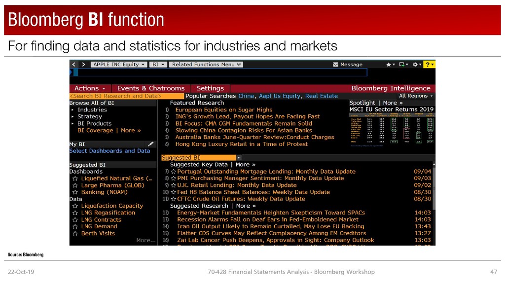Image resolution: width=505 pixels, height=284 pixels.
Task: Open the favorites star menu
Action: [391, 65]
